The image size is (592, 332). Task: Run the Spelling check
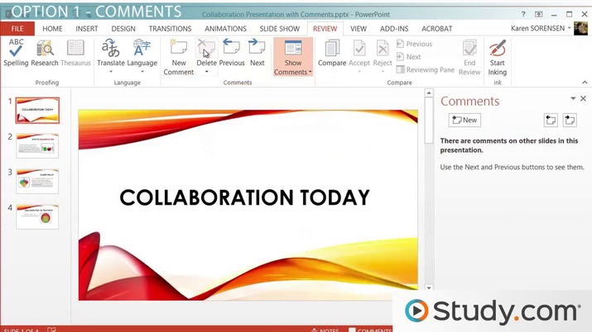click(16, 53)
